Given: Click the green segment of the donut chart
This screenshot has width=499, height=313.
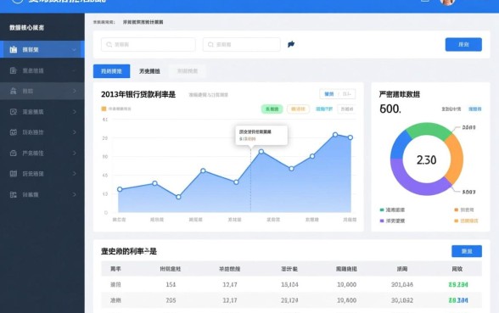Looking at the screenshot, I should [x=429, y=130].
